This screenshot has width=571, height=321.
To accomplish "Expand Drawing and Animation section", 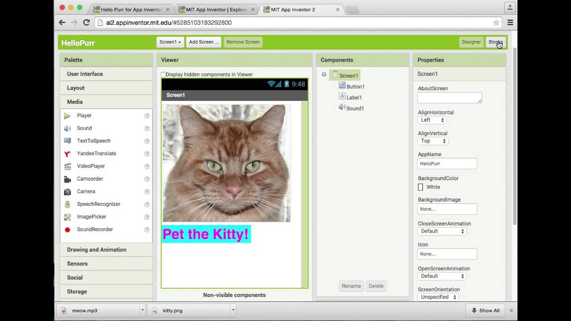I will pos(106,250).
